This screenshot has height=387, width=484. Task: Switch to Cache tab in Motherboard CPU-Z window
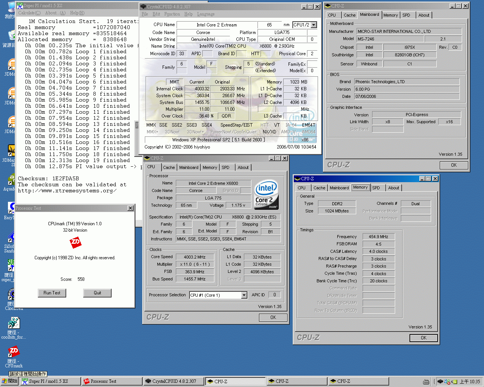pos(349,15)
